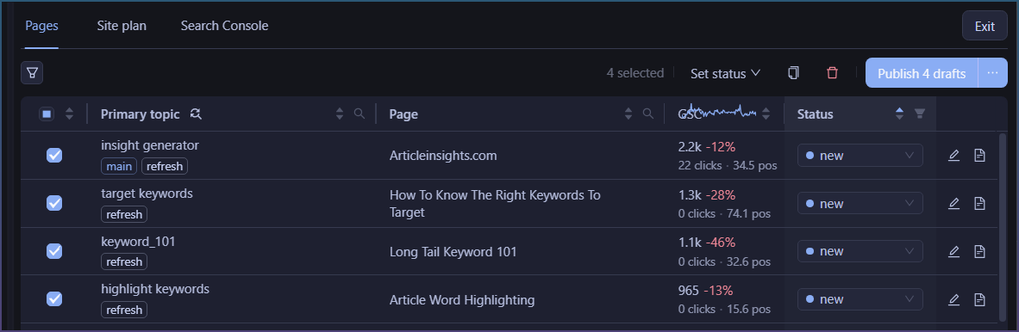
Task: Open the Set status dropdown
Action: click(725, 73)
